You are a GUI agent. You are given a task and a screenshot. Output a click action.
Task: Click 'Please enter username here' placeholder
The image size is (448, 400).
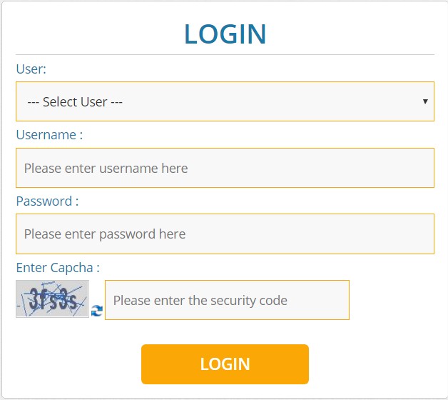tap(106, 169)
